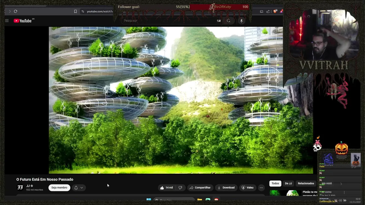Toggle the notification bell for JJ
Screen dimensions: 365x205
tap(76, 188)
